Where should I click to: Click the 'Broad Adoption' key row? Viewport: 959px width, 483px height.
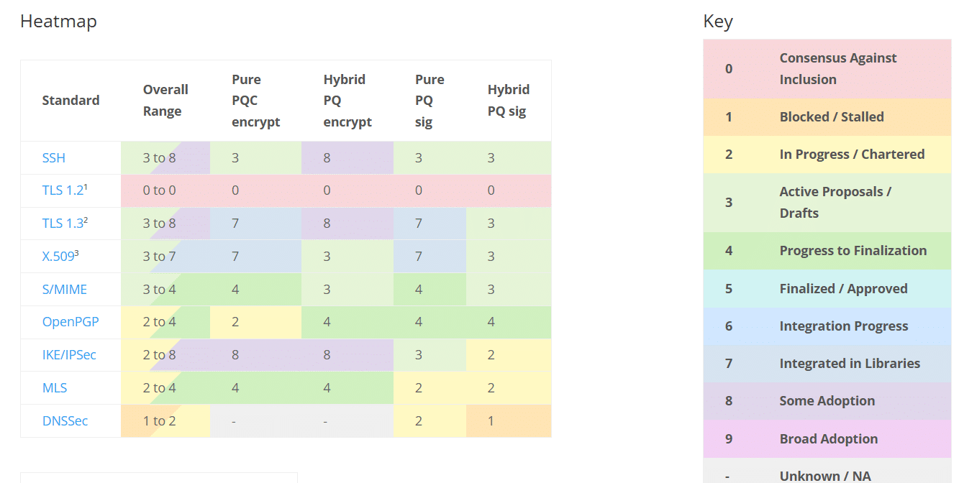[x=828, y=439]
